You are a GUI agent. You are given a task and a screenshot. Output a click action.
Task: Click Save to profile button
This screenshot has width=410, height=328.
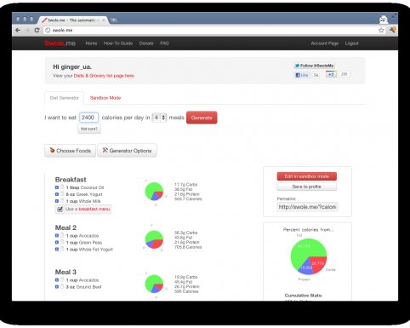click(306, 187)
